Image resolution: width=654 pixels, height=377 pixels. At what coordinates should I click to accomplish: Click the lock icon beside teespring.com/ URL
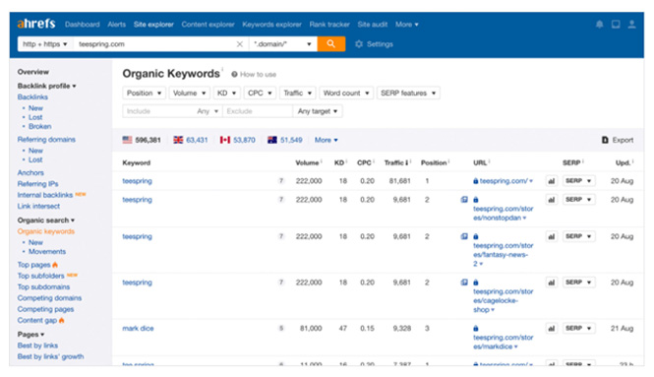[x=475, y=181]
